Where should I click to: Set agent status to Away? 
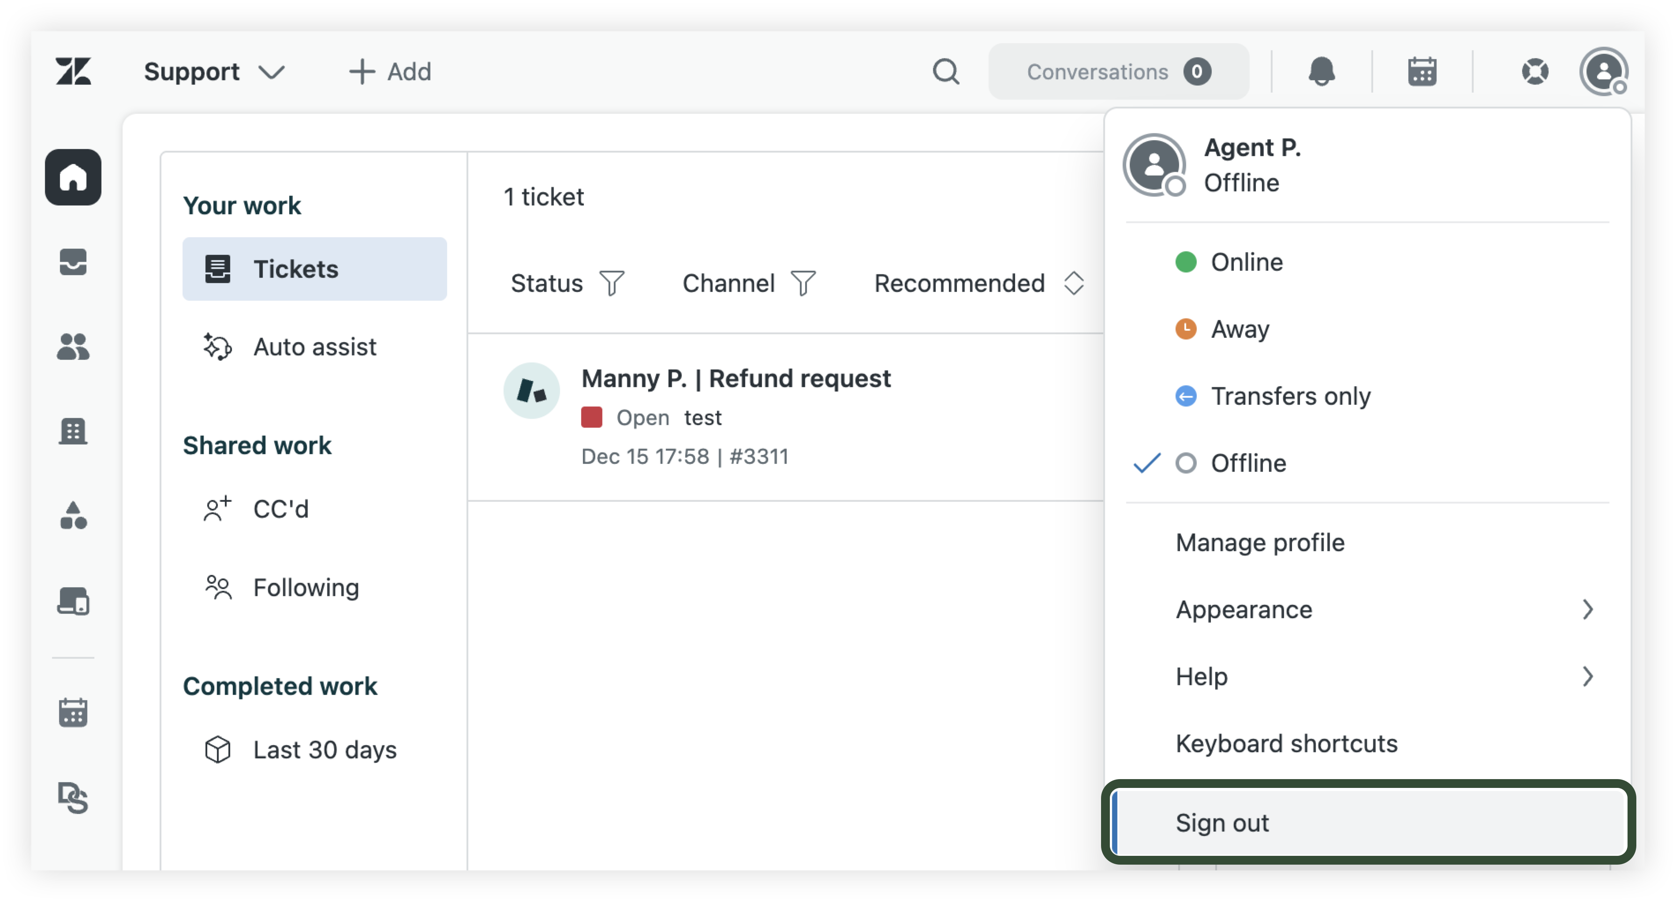[1239, 329]
